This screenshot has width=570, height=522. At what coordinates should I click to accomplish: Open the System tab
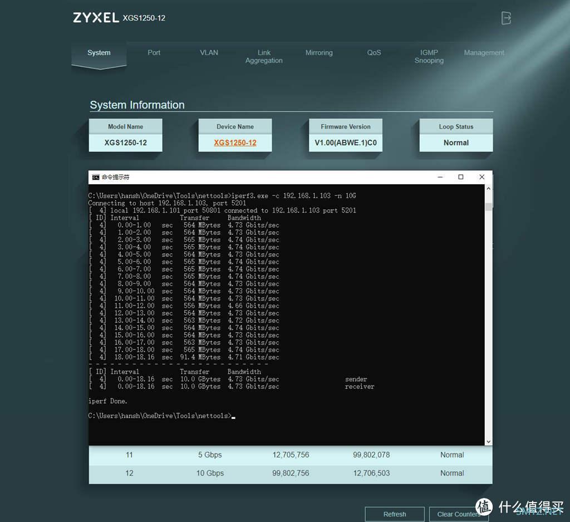coord(99,53)
